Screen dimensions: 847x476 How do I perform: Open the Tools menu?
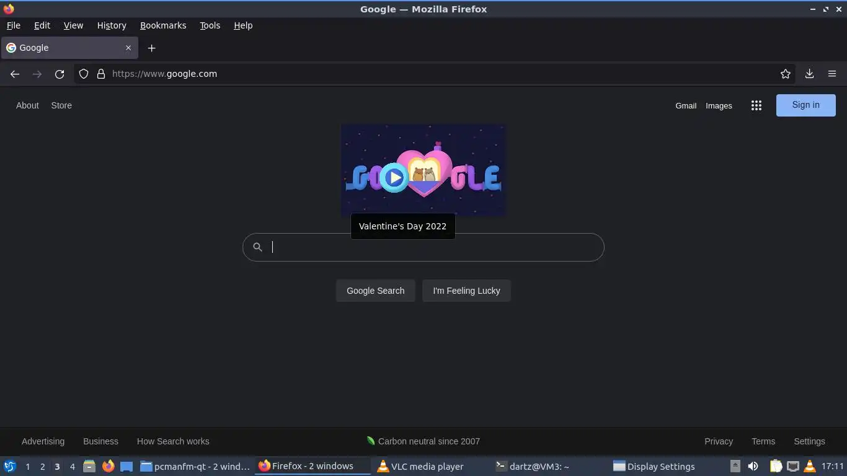coord(210,25)
